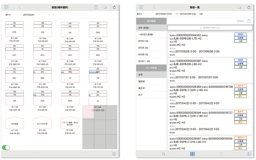Click the H1 16% progress bar
The height and width of the screenshot is (160, 256).
[70, 72]
